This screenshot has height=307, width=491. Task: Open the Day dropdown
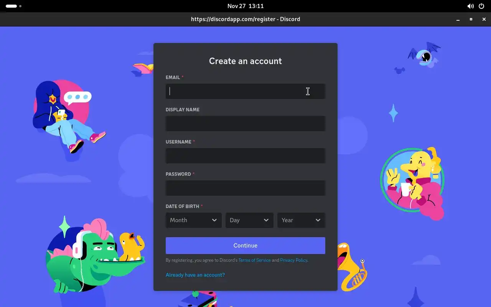pyautogui.click(x=249, y=220)
